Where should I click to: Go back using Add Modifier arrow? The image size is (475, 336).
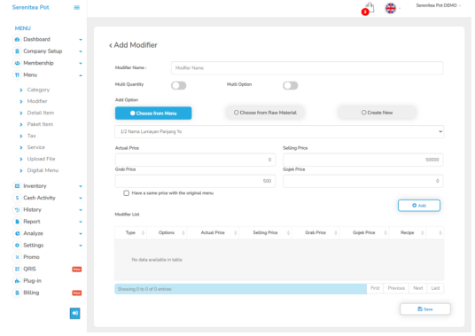point(111,45)
